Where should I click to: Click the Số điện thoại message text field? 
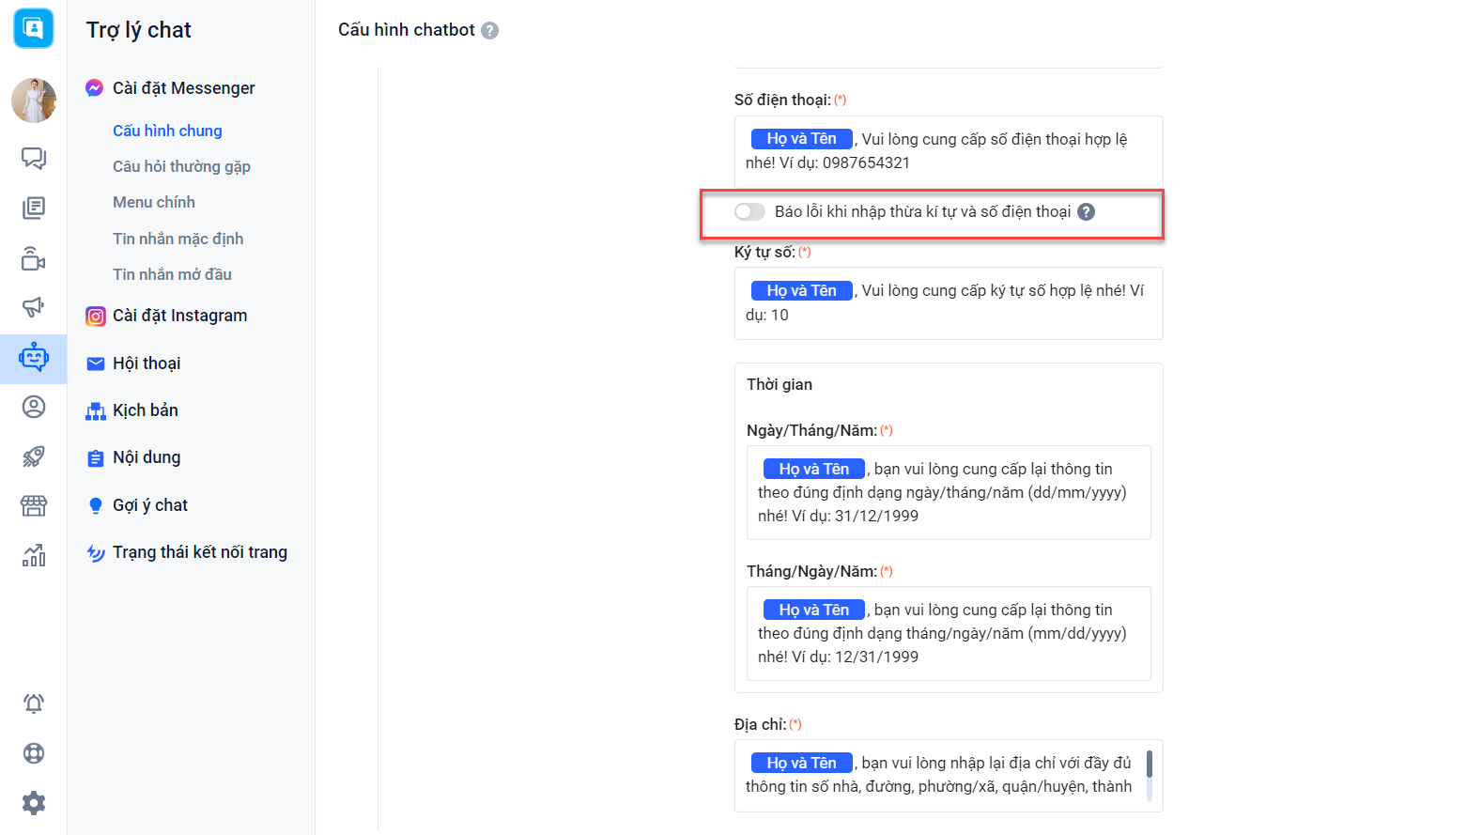[949, 151]
